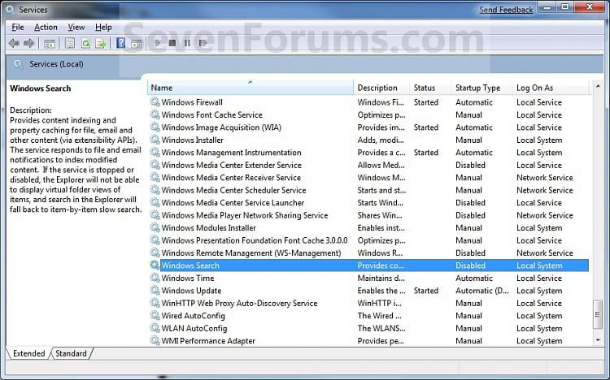Click the gear icon beside WLAN AutoConfig

[155, 328]
